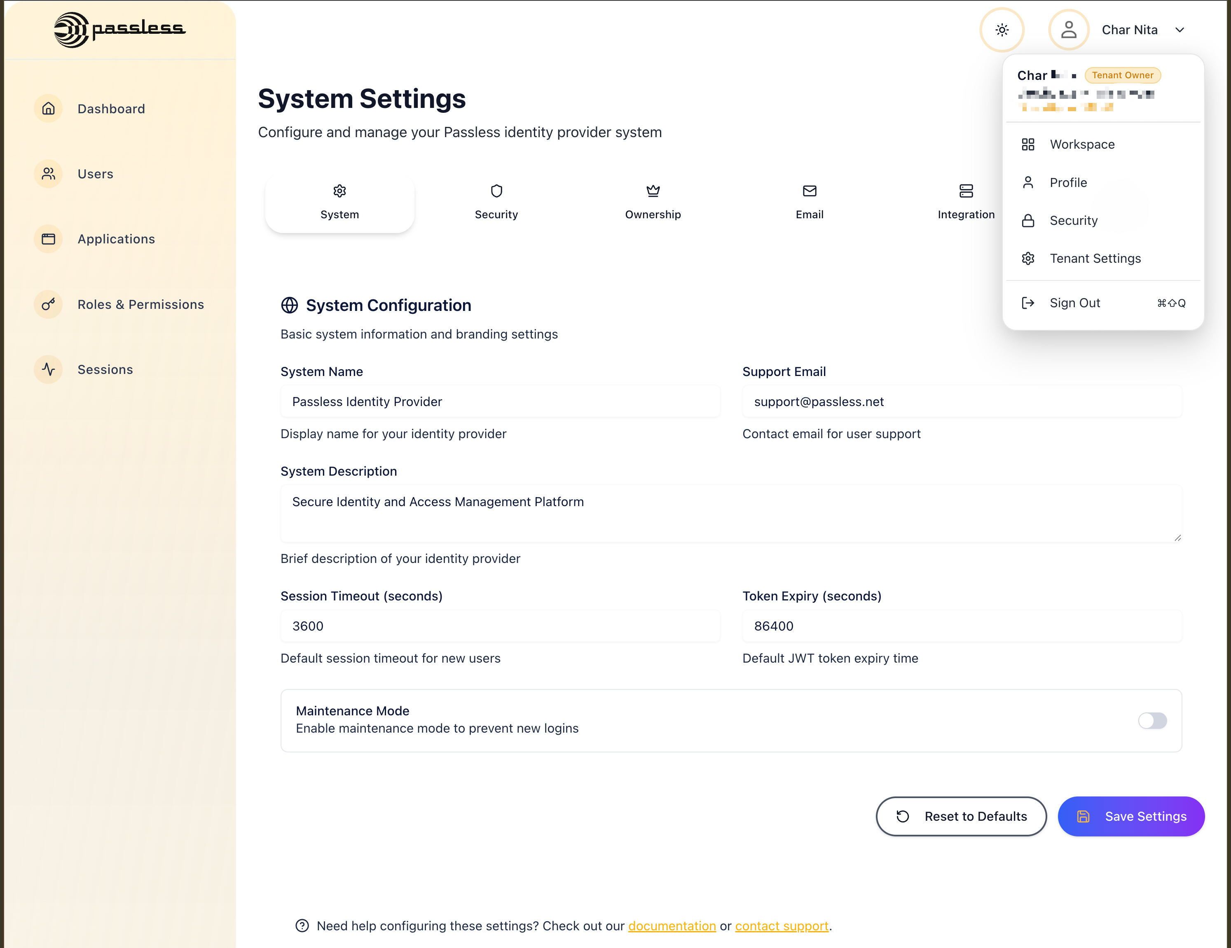Click Save Settings button
Screen dimensions: 1231x948
click(1130, 817)
